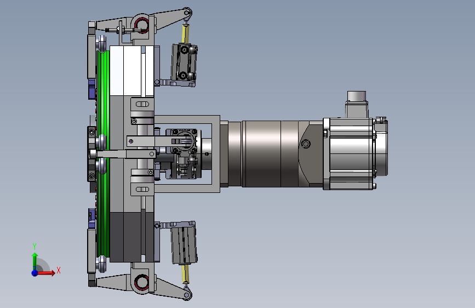
Task: Select the top right lever arm
Action: pyautogui.click(x=173, y=19)
